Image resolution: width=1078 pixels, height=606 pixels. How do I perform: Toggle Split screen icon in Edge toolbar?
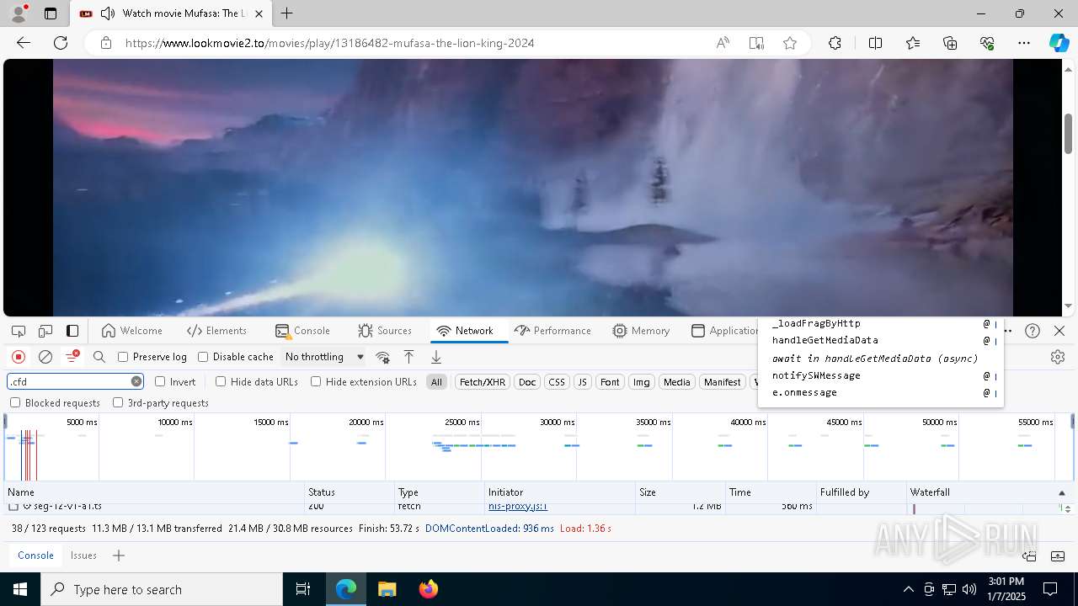[875, 43]
